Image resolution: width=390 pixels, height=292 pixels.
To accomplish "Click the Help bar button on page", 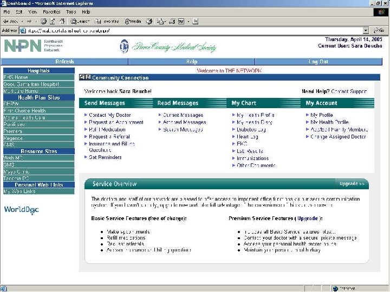I will coord(192,62).
